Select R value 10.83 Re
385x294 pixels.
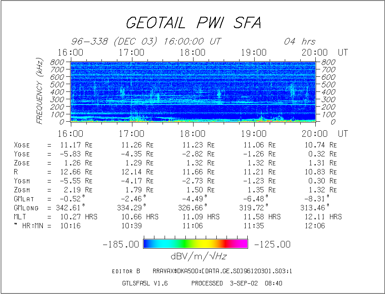click(x=321, y=172)
